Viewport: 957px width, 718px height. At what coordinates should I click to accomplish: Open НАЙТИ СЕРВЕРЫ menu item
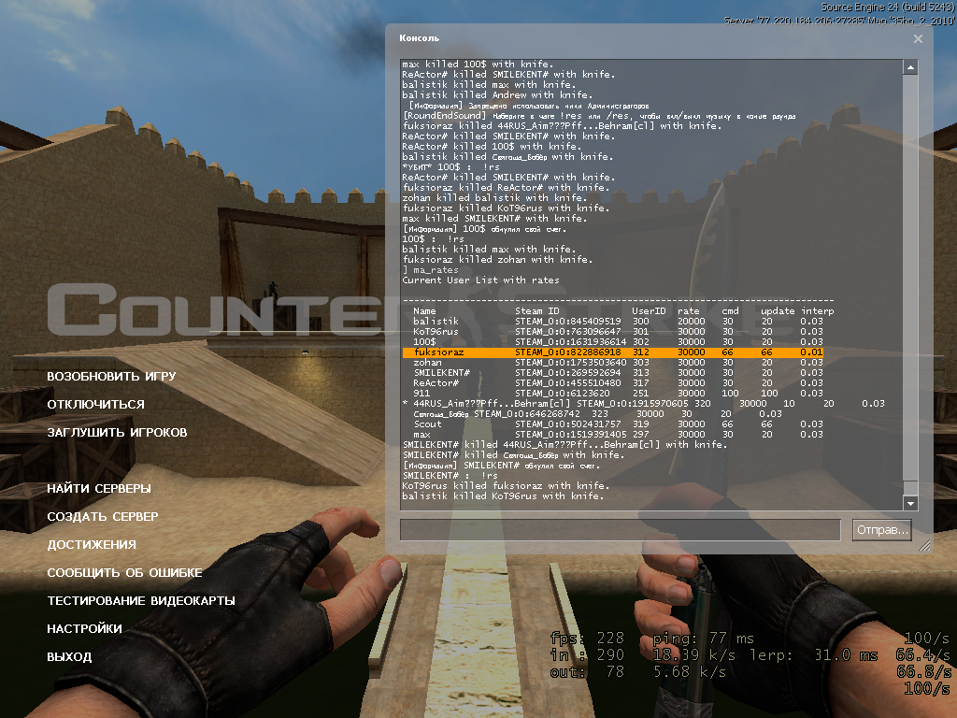coord(99,488)
